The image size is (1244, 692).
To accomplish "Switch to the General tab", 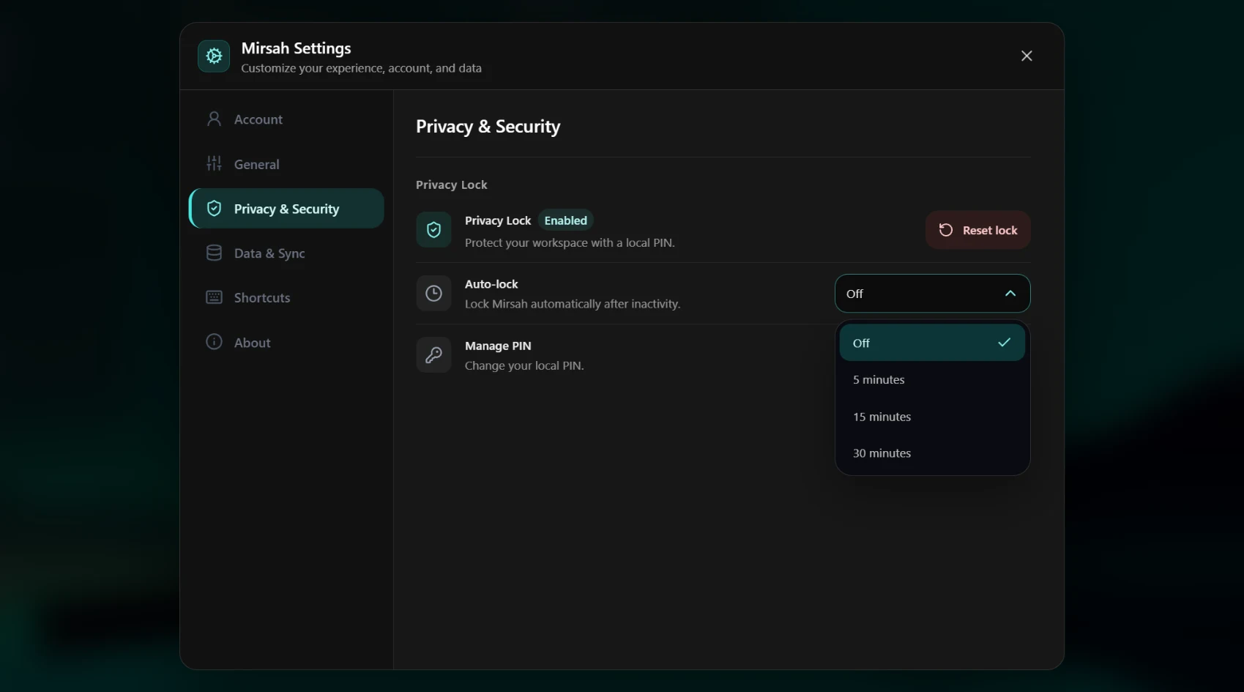I will (x=286, y=164).
